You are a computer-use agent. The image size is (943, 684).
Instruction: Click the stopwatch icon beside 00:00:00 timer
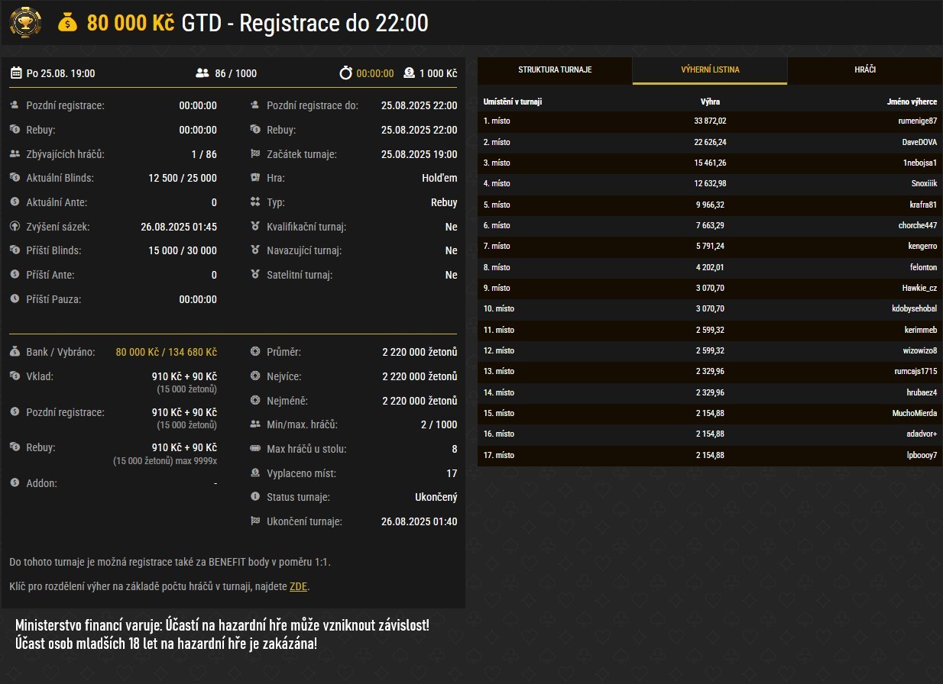click(x=346, y=73)
